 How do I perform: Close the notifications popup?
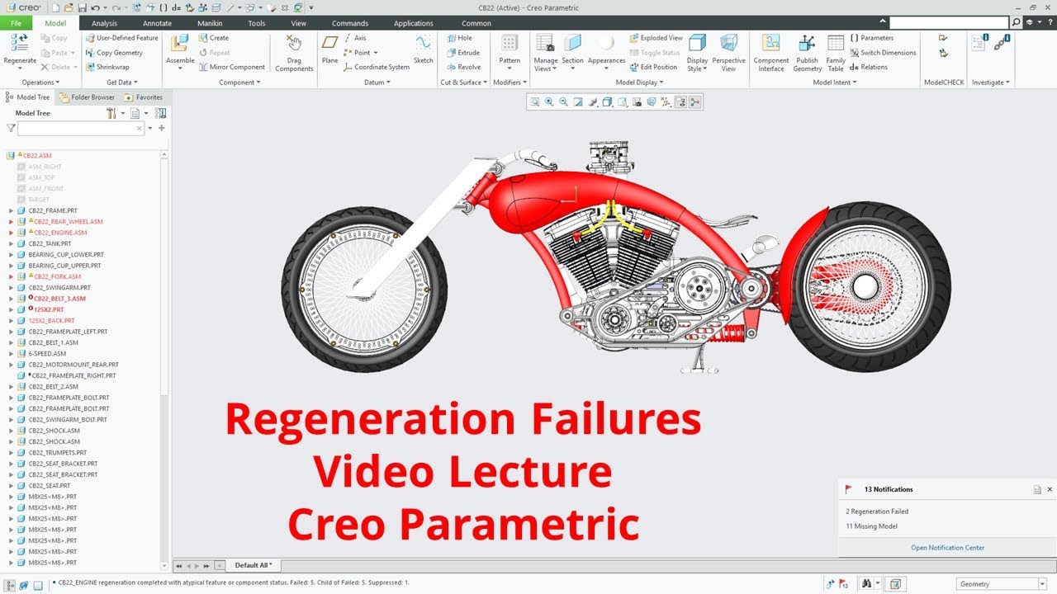point(1050,489)
